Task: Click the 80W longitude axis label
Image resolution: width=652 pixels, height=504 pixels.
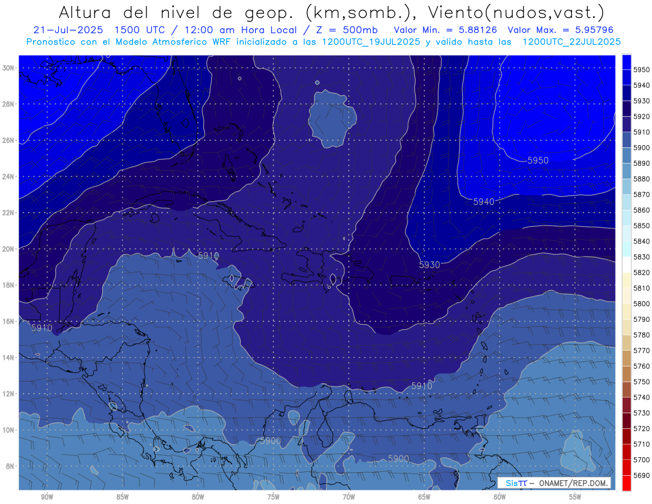Action: point(198,497)
